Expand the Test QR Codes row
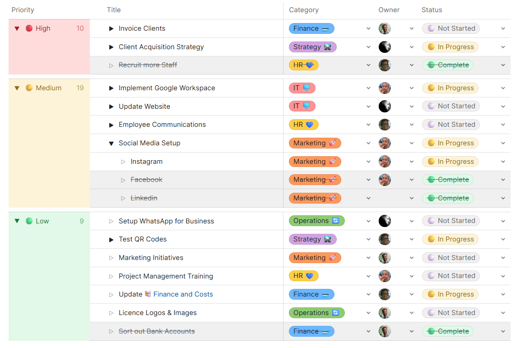The image size is (520, 348). (x=111, y=240)
